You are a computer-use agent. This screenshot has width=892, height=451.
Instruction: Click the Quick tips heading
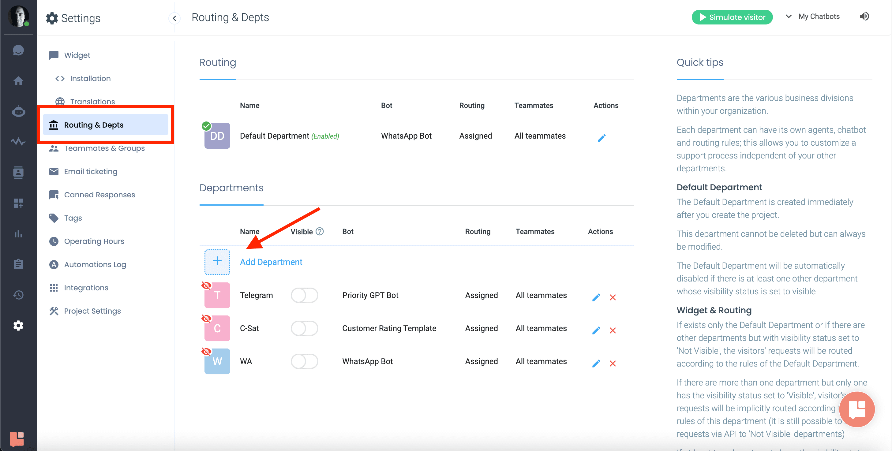(x=700, y=62)
